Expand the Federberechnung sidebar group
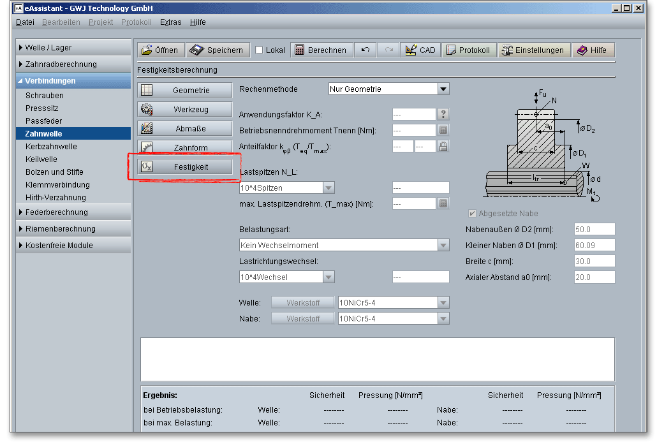 pos(56,212)
